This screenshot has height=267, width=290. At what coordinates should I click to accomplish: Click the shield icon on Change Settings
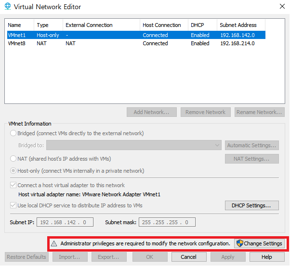pyautogui.click(x=240, y=243)
